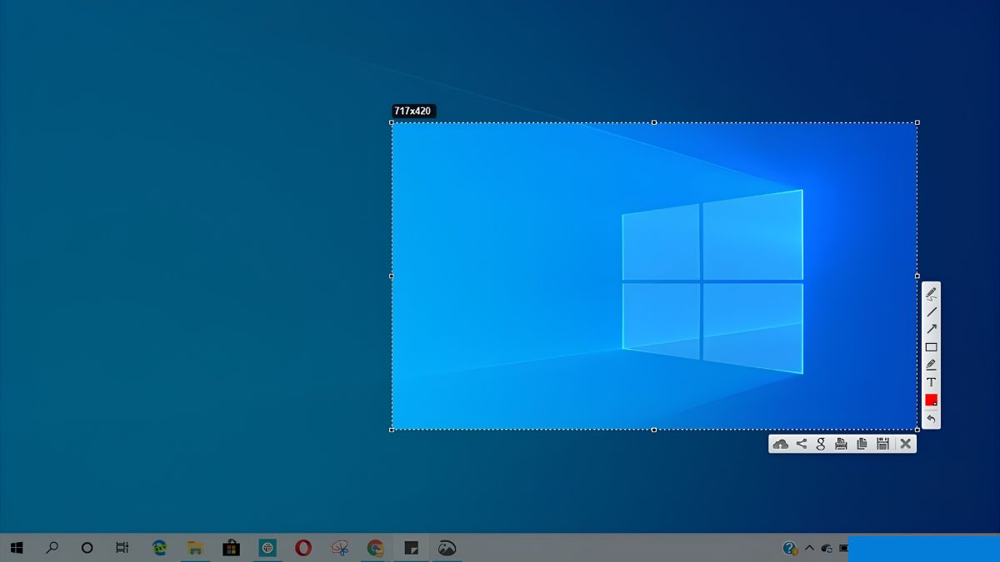This screenshot has height=562, width=1000.
Task: Save the screenshot with floppy icon
Action: click(x=882, y=444)
